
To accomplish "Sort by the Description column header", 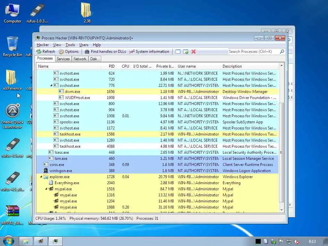I will tap(249, 66).
